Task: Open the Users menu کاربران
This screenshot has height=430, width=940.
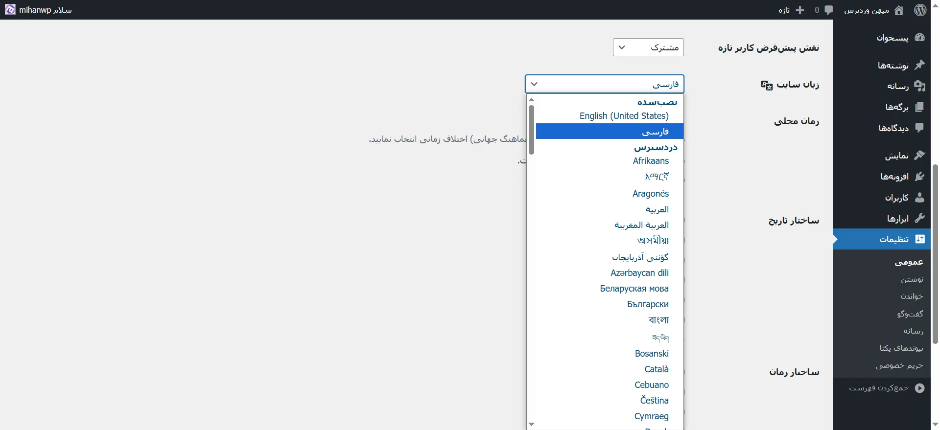Action: [896, 198]
